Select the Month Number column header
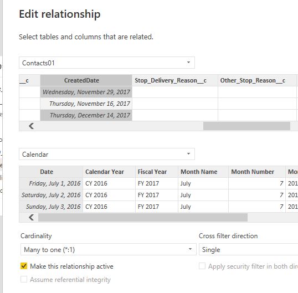Viewport: 298px width, 293px height. 257,172
